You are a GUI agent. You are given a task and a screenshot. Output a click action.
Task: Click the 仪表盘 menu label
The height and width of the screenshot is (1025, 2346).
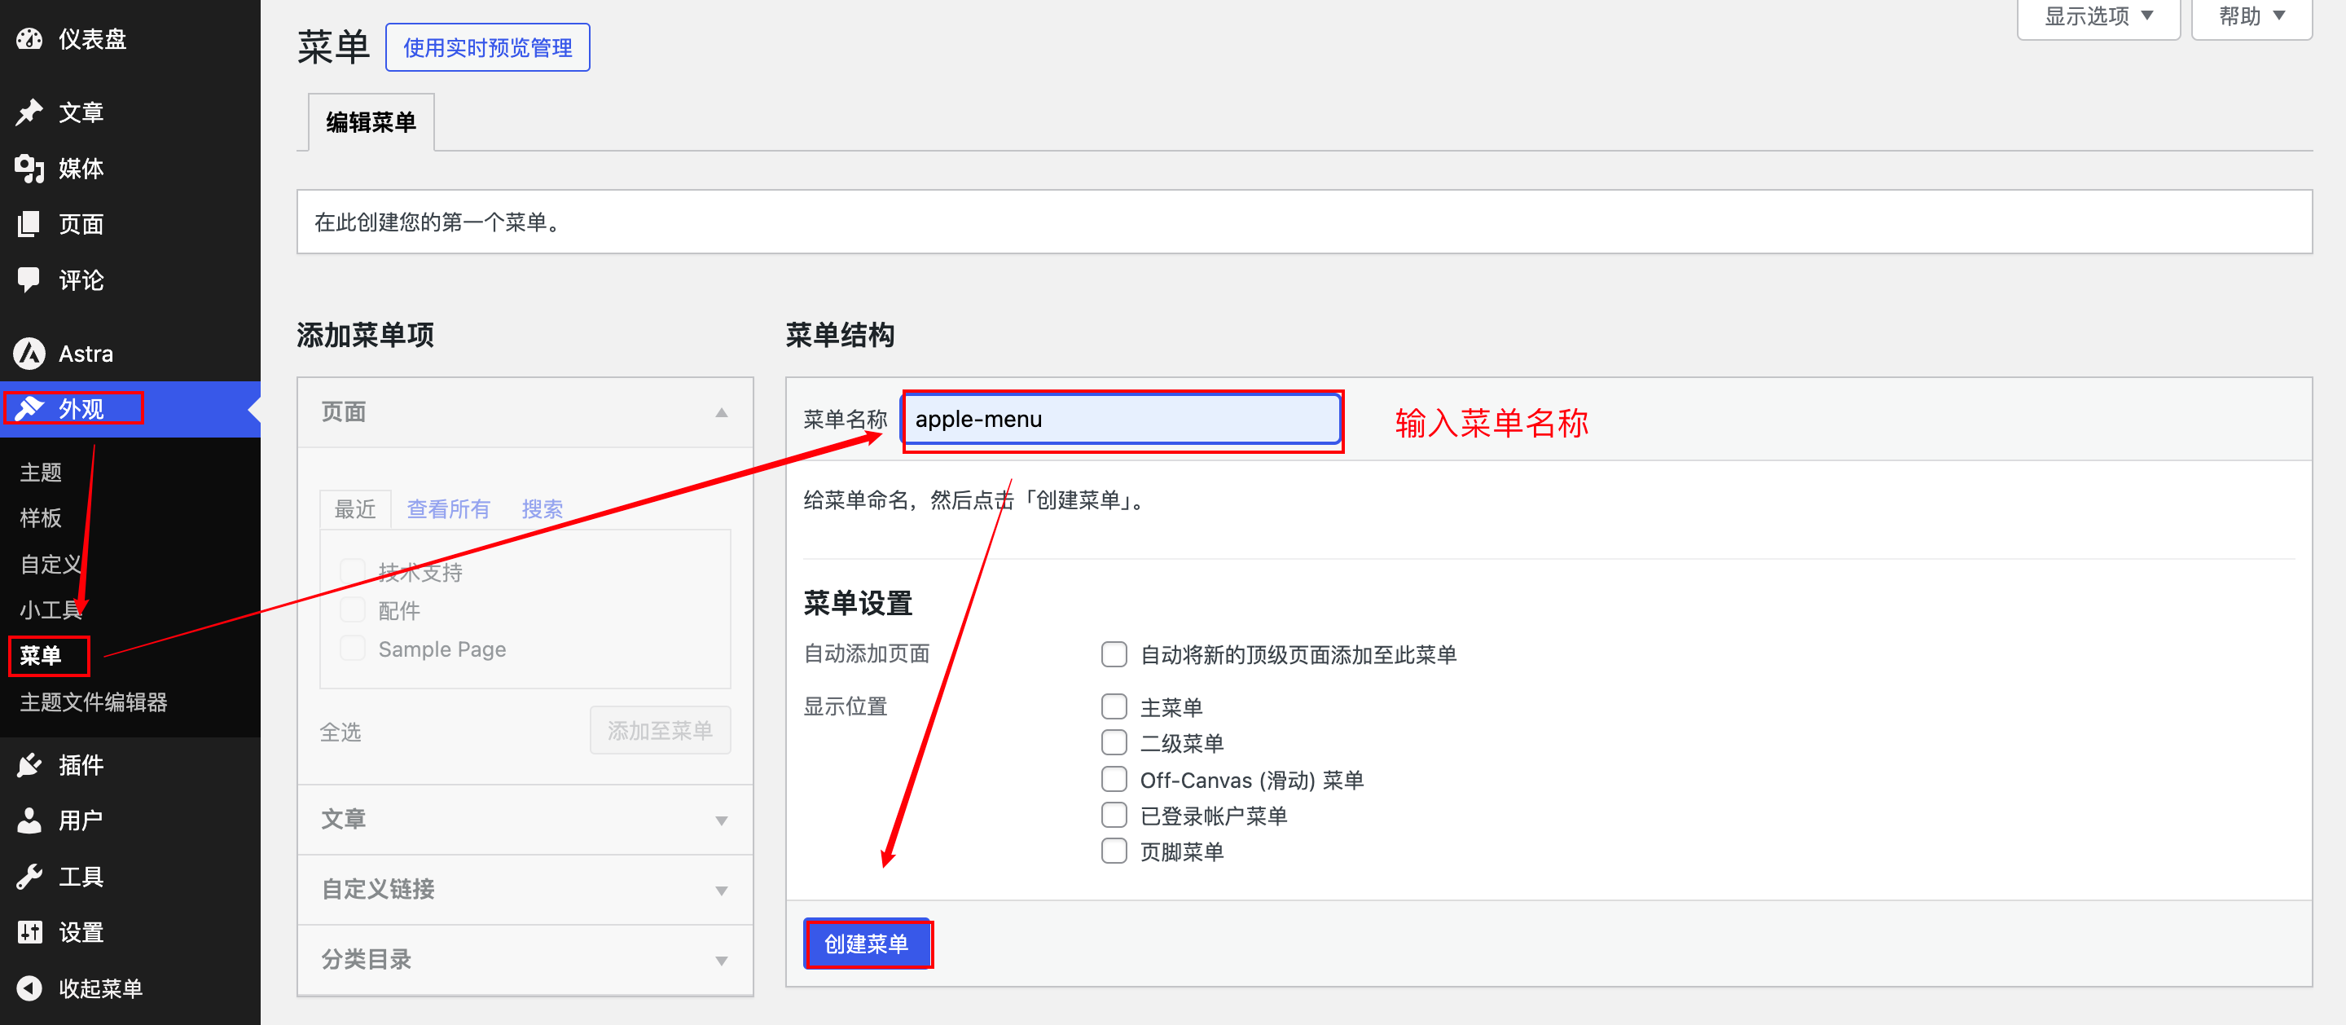pos(93,39)
